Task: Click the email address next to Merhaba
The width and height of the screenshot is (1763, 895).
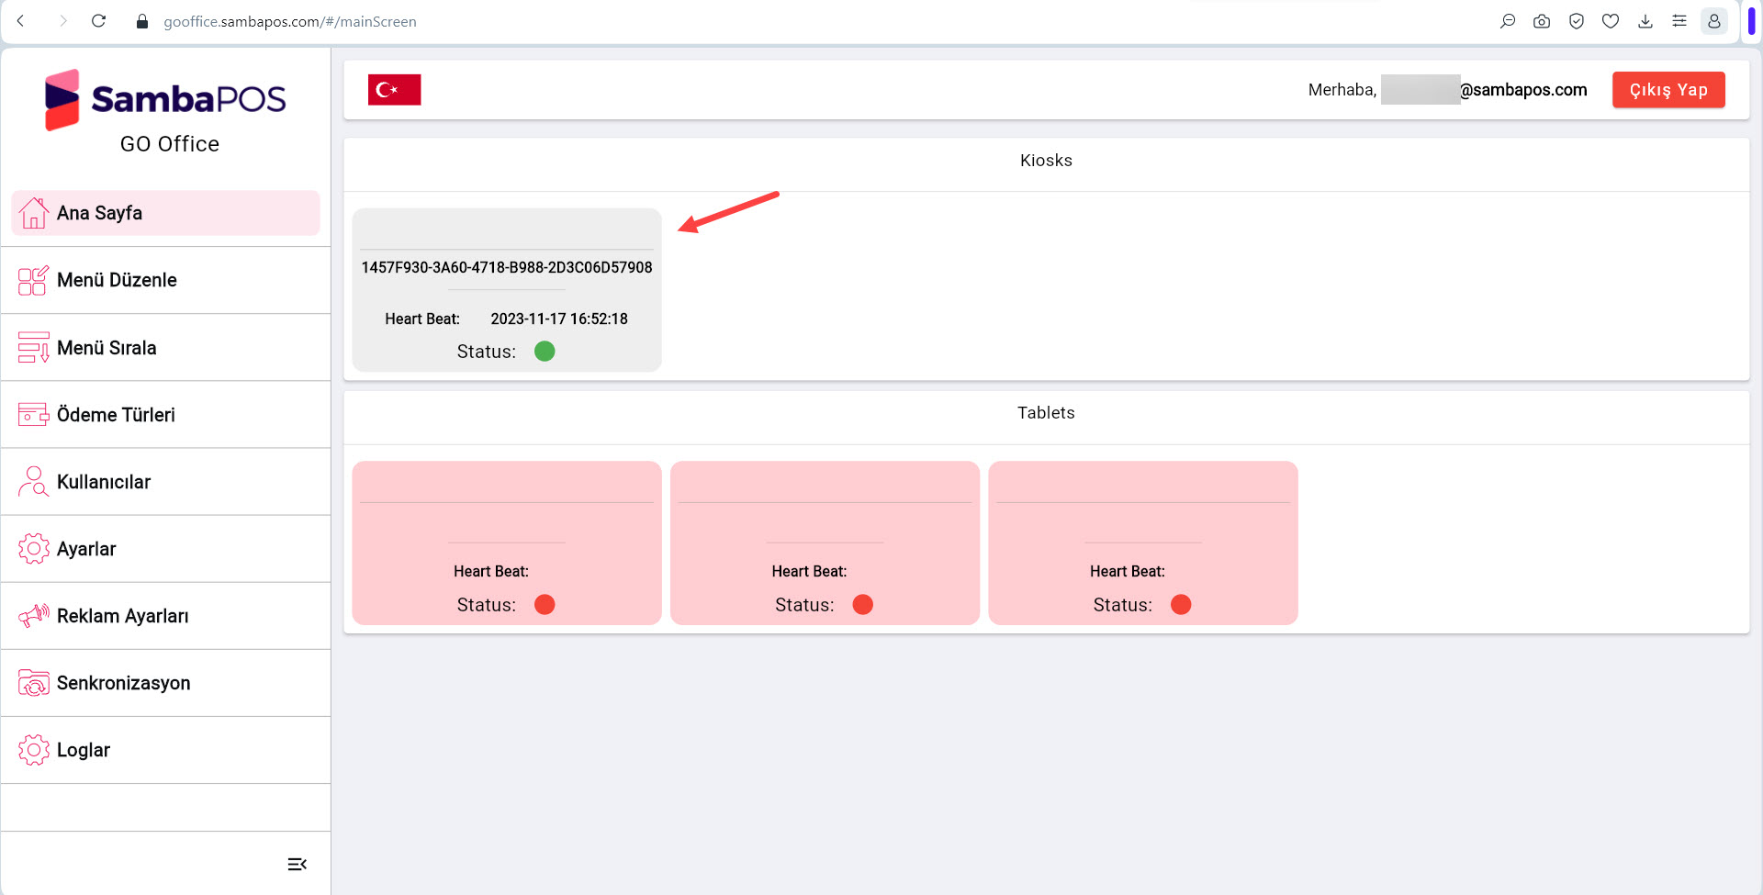Action: pos(1482,89)
